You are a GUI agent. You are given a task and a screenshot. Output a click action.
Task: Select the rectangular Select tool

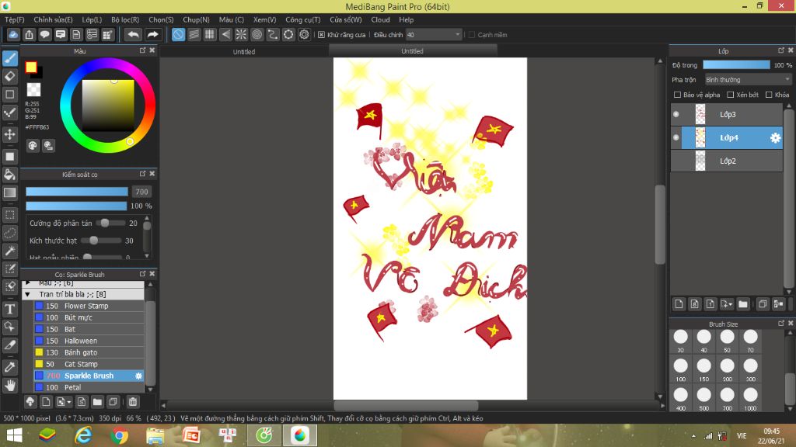click(9, 215)
